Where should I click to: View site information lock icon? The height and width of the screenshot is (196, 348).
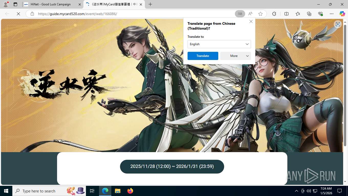32,14
